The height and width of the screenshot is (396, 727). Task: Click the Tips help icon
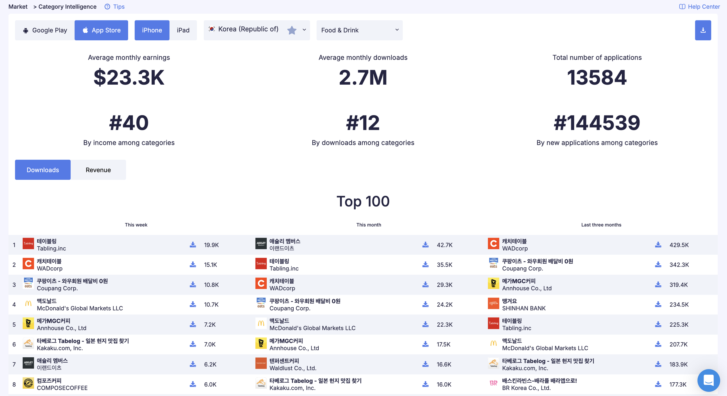point(107,7)
